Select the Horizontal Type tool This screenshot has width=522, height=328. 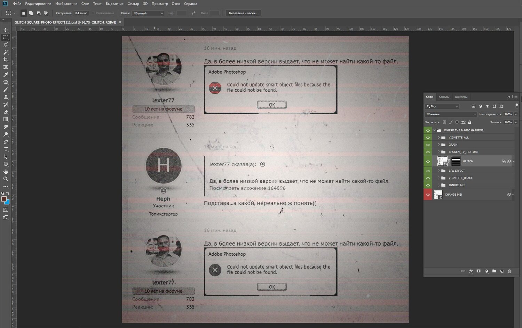coord(6,149)
